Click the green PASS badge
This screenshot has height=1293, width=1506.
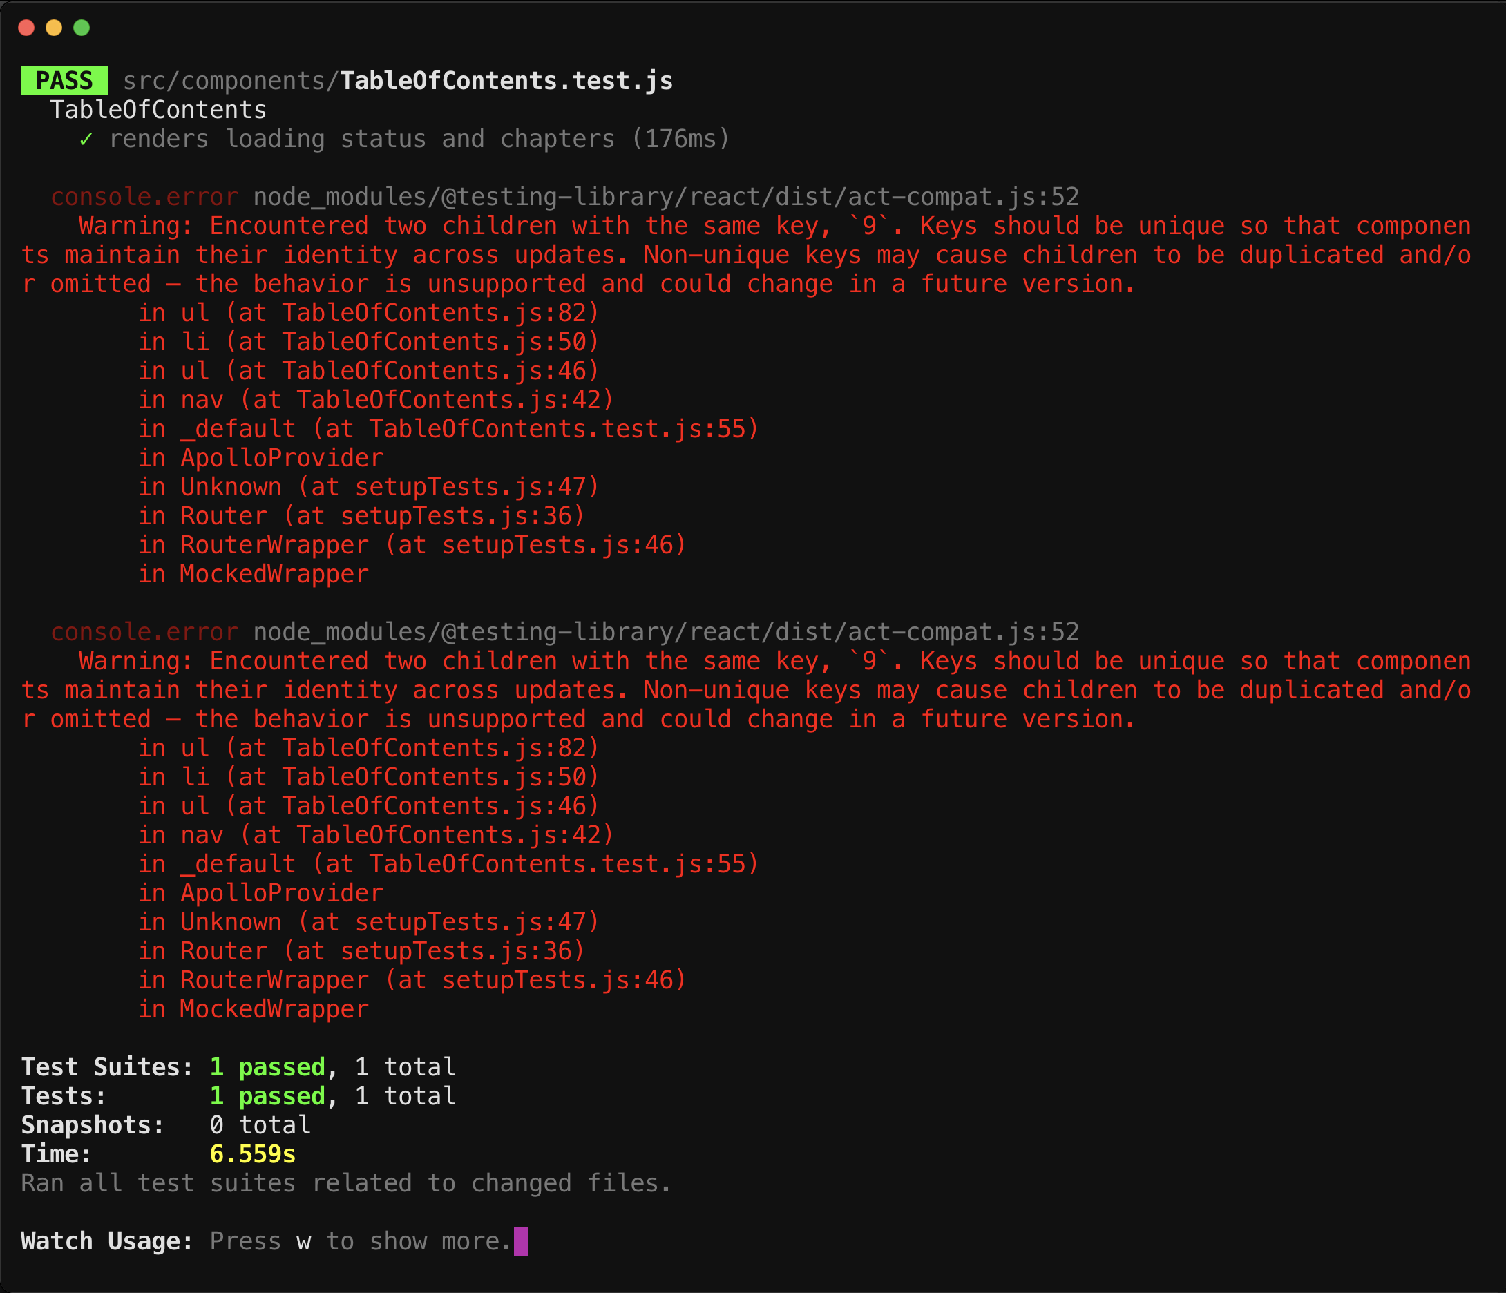(64, 81)
